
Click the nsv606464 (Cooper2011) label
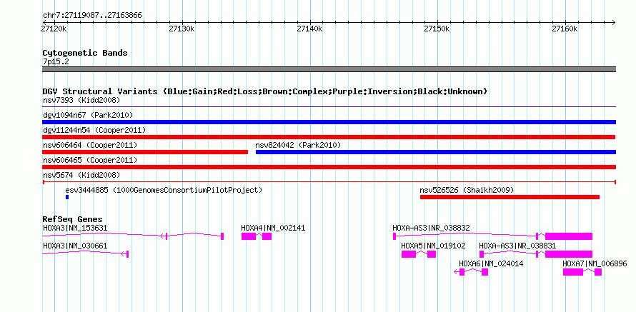point(90,145)
